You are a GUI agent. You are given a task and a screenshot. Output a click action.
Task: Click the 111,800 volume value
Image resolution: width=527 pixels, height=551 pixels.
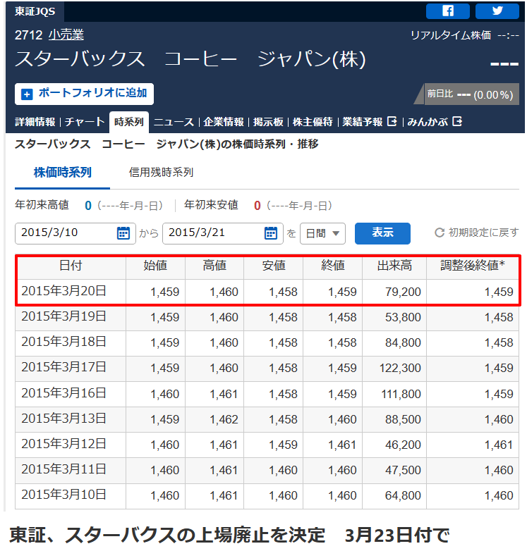coord(401,395)
